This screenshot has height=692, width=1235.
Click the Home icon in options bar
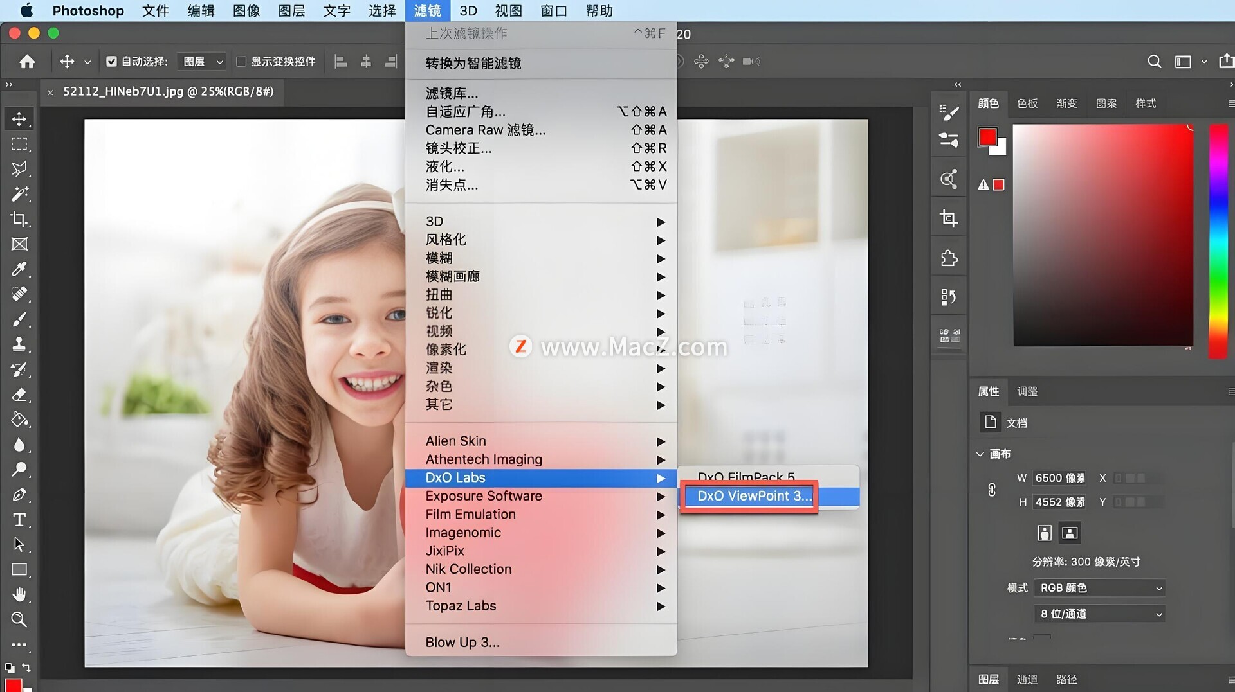tap(27, 62)
